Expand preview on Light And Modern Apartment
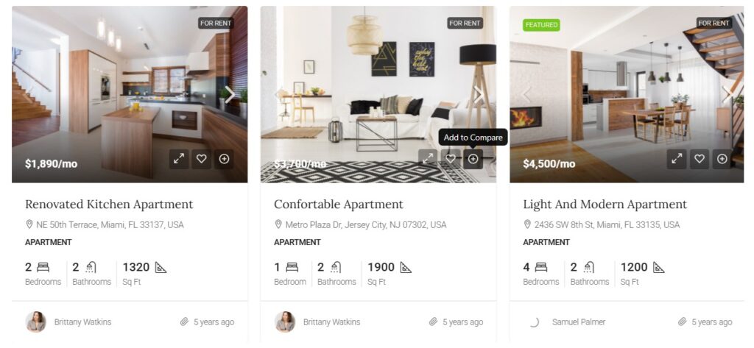The image size is (754, 348). [677, 159]
